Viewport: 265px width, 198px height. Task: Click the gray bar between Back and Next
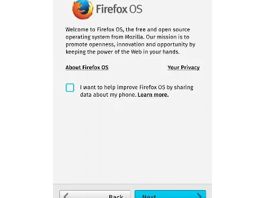132,194
